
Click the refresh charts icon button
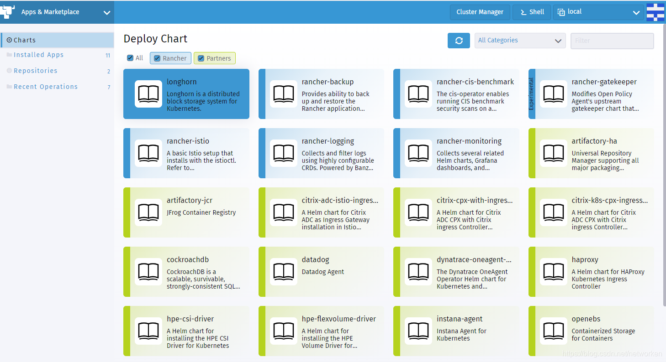[459, 41]
